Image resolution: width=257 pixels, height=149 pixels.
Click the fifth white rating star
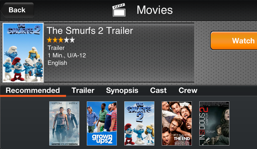tap(72, 40)
